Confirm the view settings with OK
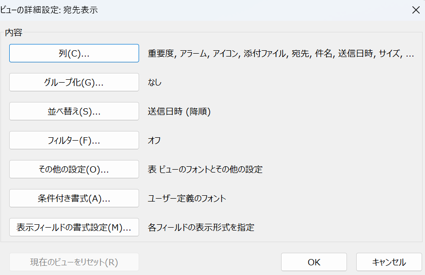Image resolution: width=425 pixels, height=275 pixels. pos(314,262)
